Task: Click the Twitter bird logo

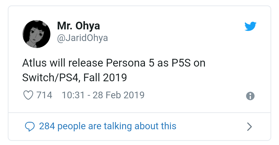Action: (250, 26)
